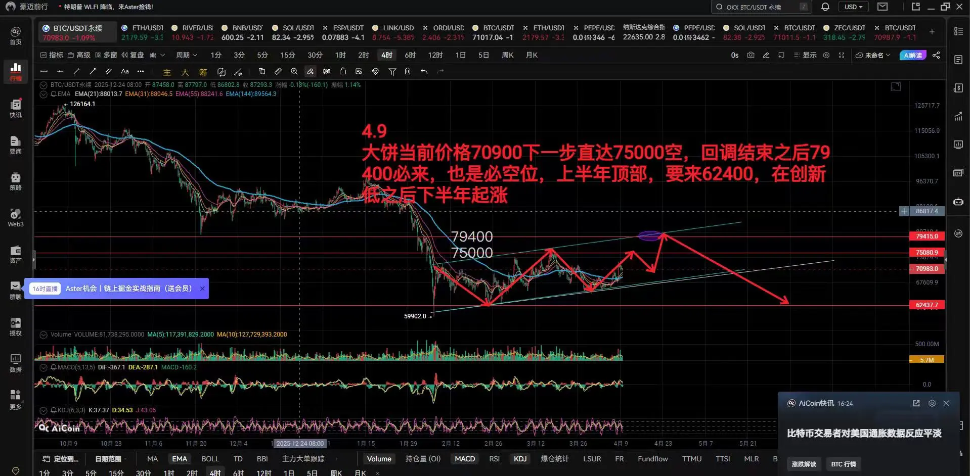Click the 指标 indicators button

point(52,55)
